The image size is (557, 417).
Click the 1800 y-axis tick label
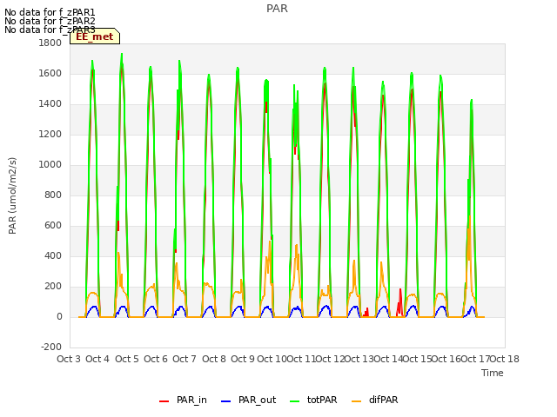tap(50, 43)
